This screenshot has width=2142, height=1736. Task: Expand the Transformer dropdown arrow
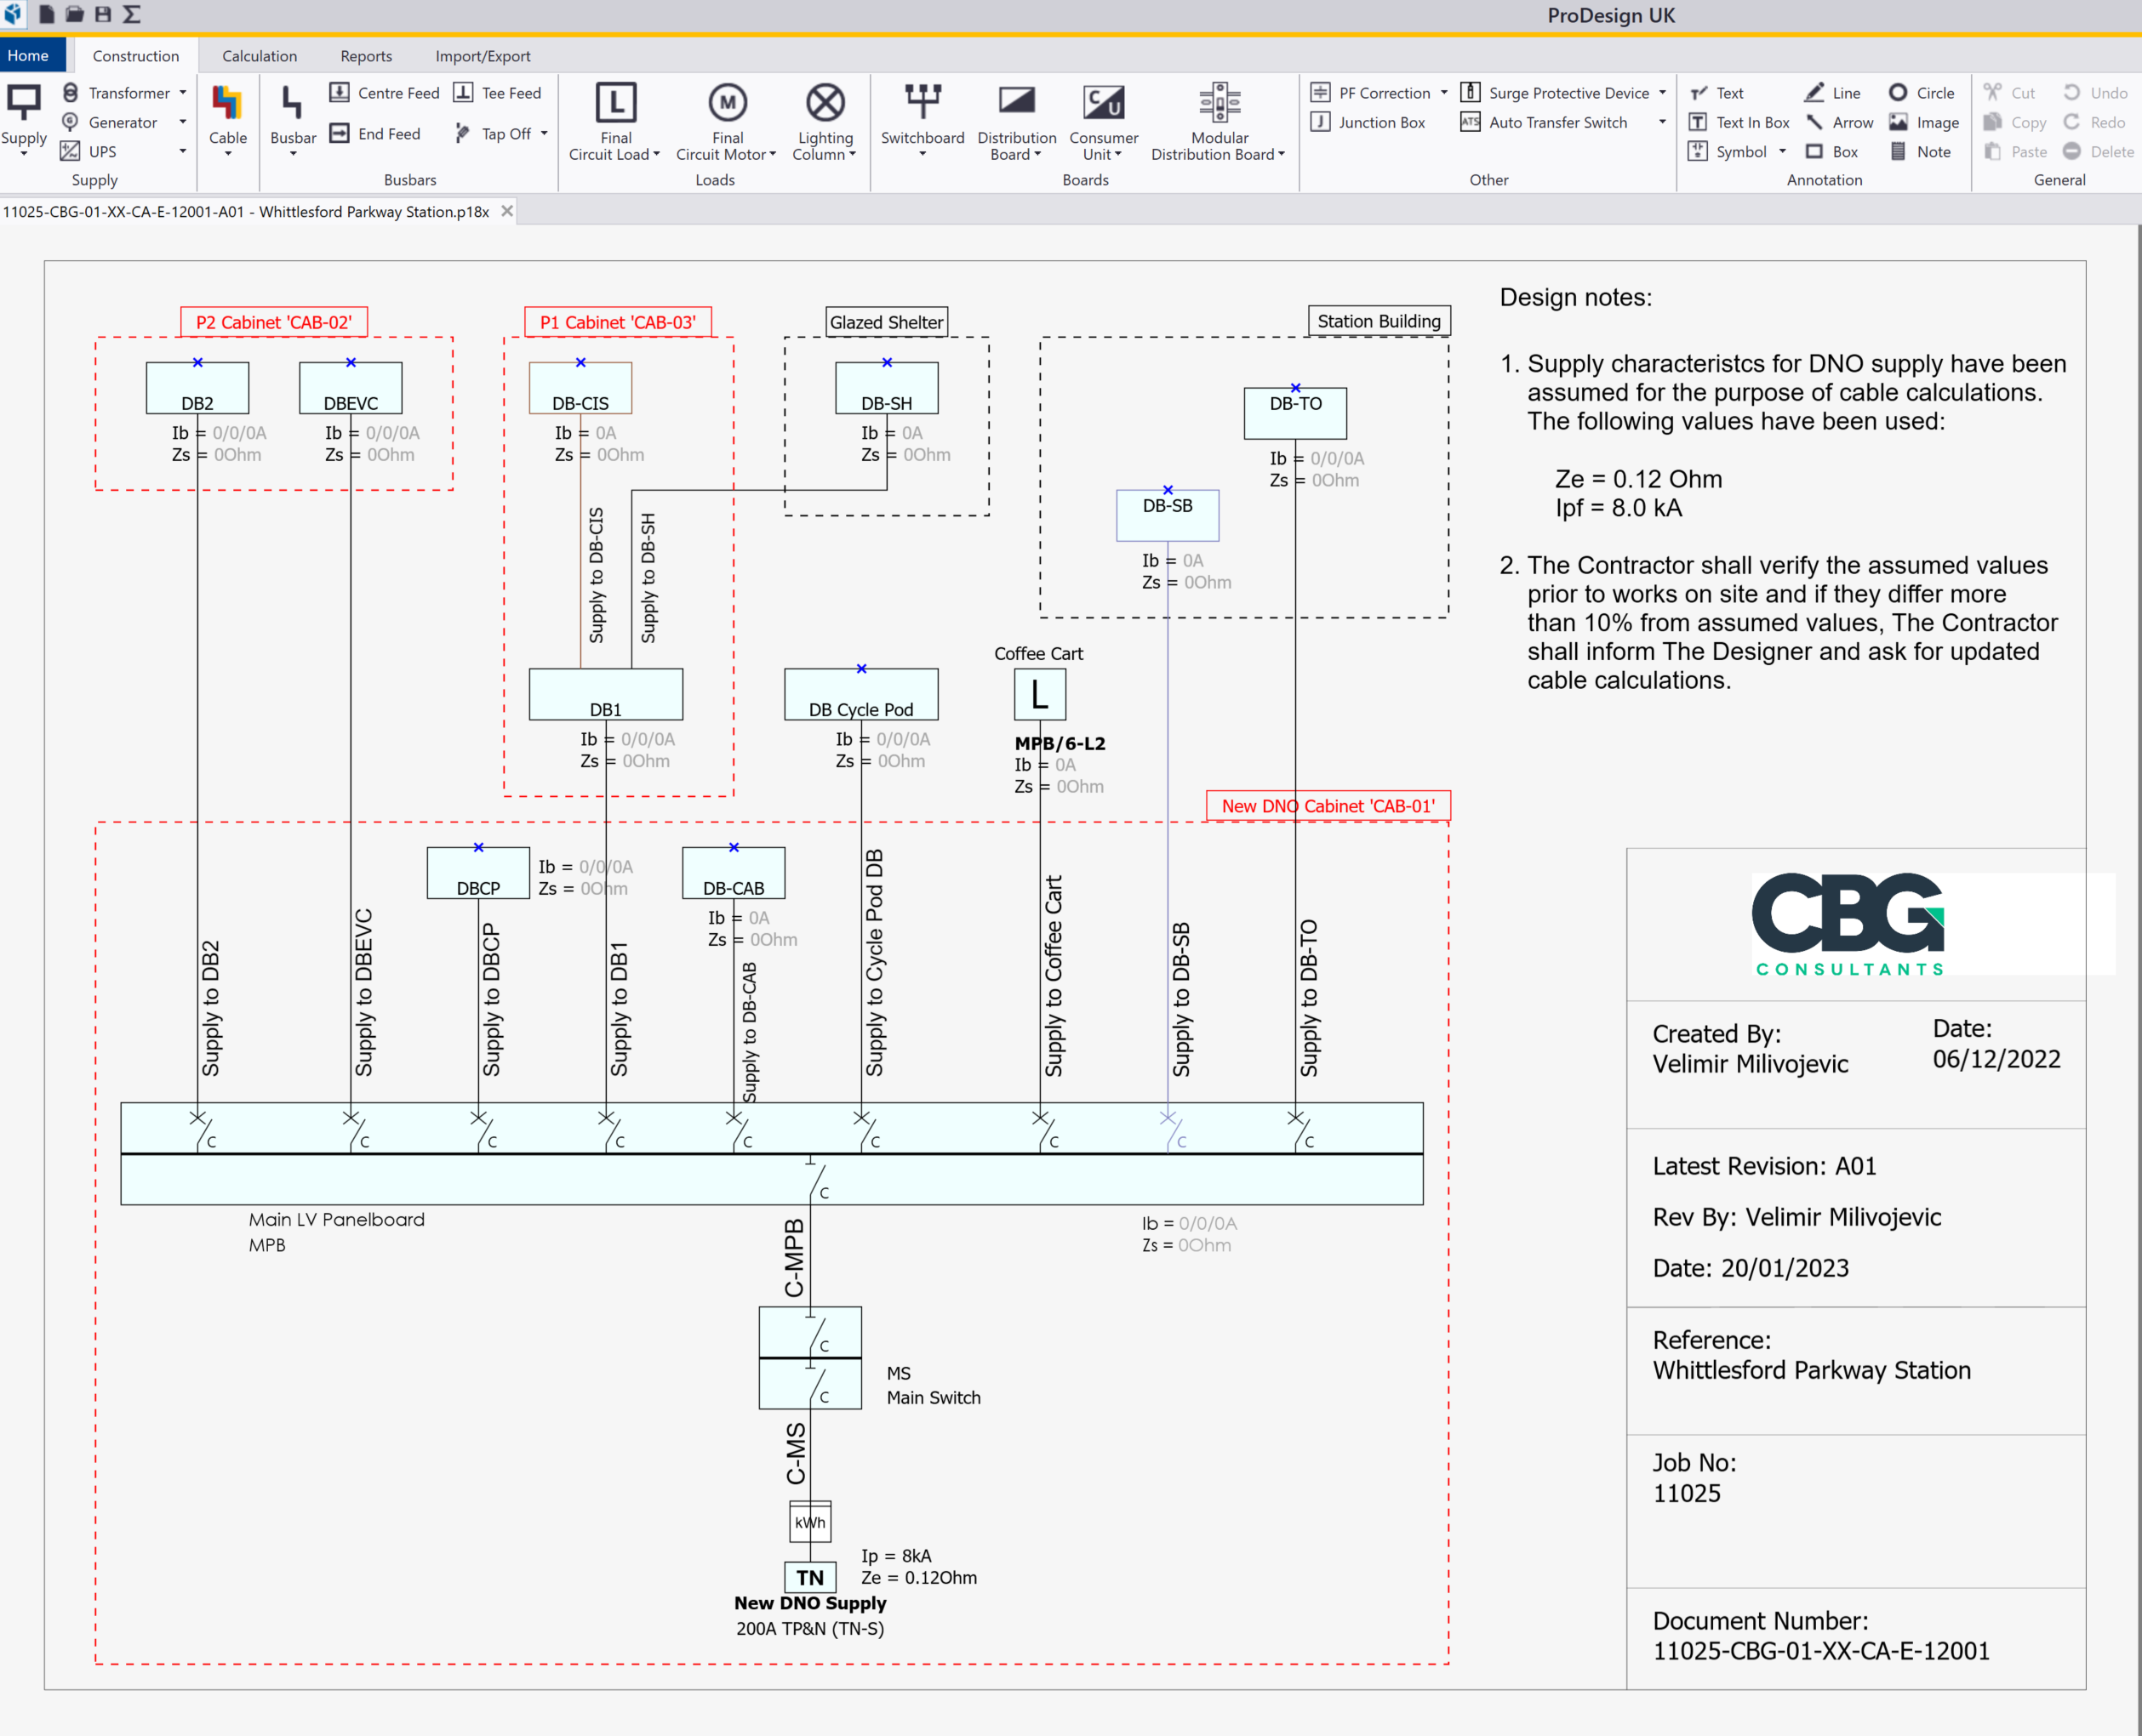[183, 92]
